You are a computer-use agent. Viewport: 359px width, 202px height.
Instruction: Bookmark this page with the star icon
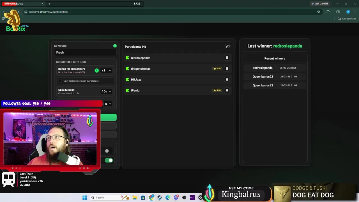point(319,12)
